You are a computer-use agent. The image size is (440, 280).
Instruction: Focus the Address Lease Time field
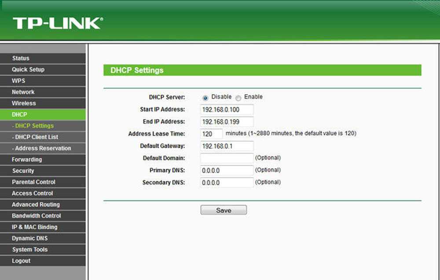211,134
